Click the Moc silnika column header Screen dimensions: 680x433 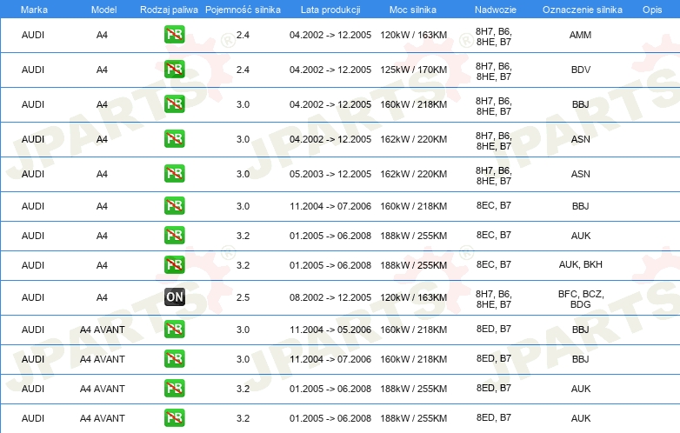point(413,10)
